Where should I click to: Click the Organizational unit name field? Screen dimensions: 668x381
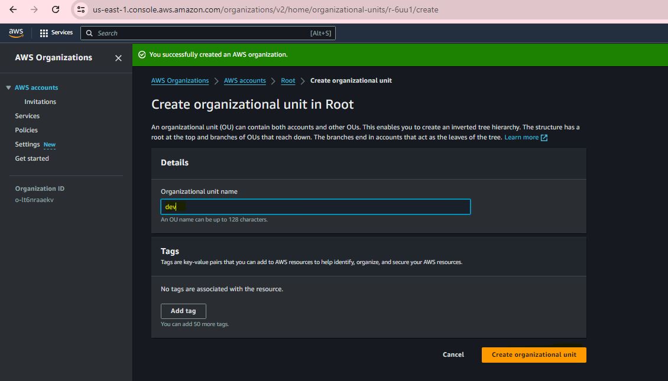[315, 207]
